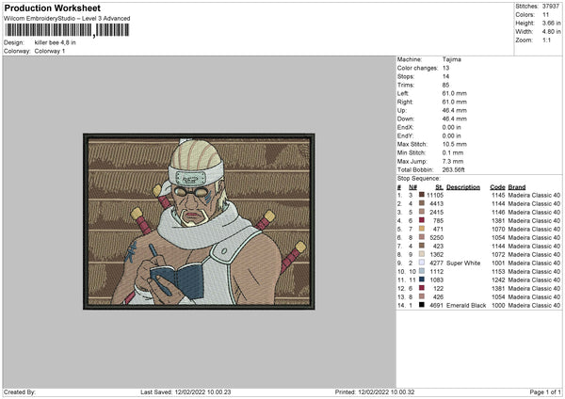Click the crimson swatch in stop 4
This screenshot has height=399, width=565.
point(423,220)
